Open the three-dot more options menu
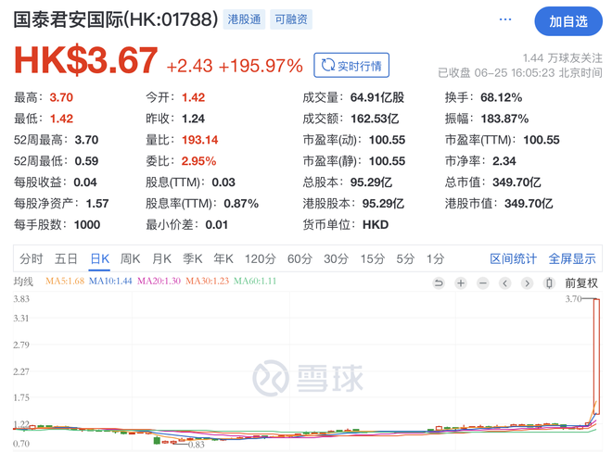The height and width of the screenshot is (452, 612). 505,19
